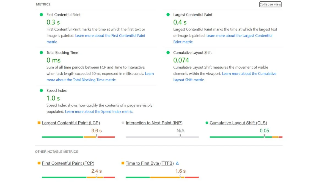This screenshot has width=330, height=184.
Task: Click the grey dot beside Interaction to Next Paint
Action: 123,123
